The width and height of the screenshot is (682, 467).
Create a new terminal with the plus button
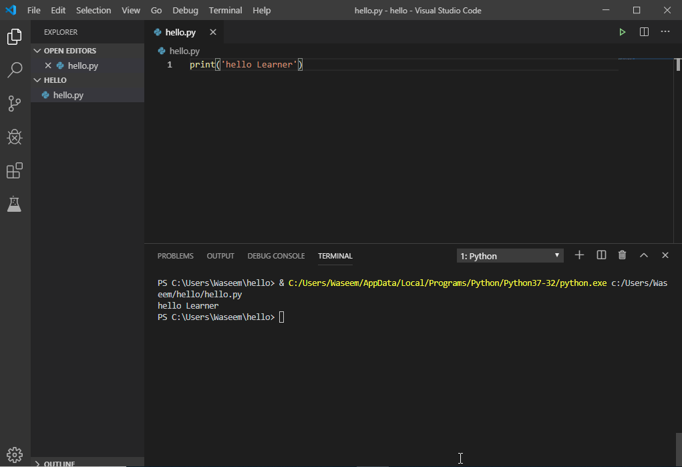(x=579, y=255)
